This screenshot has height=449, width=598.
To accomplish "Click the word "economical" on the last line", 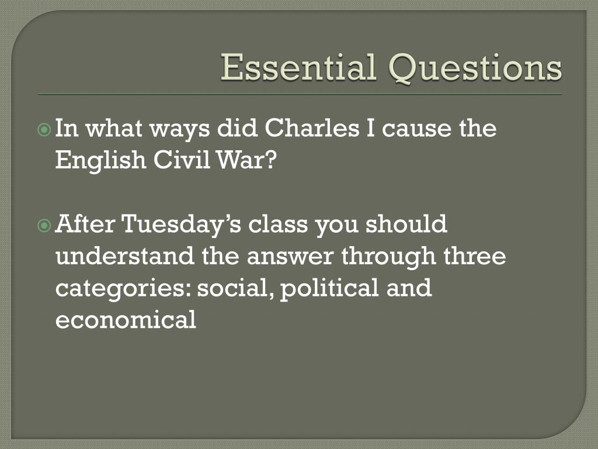I will [x=126, y=319].
